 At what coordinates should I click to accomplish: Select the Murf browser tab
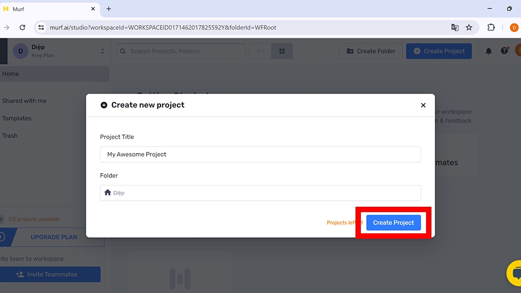[x=50, y=9]
